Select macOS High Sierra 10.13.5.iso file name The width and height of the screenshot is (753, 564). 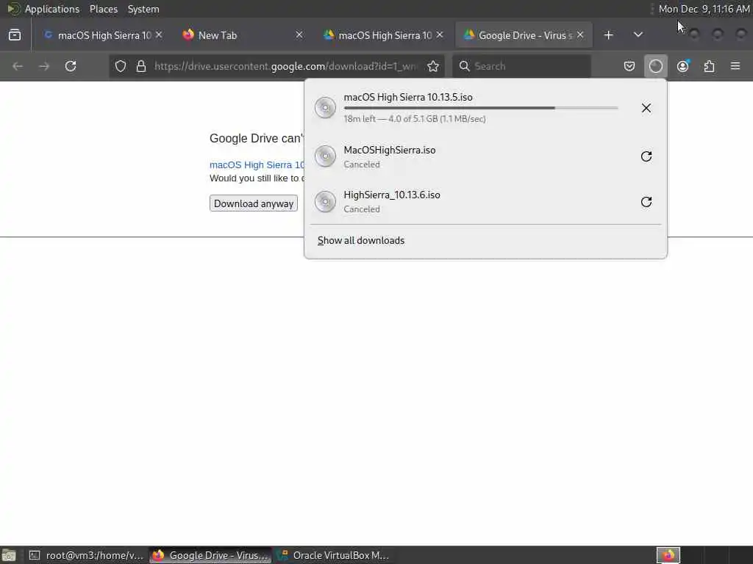point(408,97)
